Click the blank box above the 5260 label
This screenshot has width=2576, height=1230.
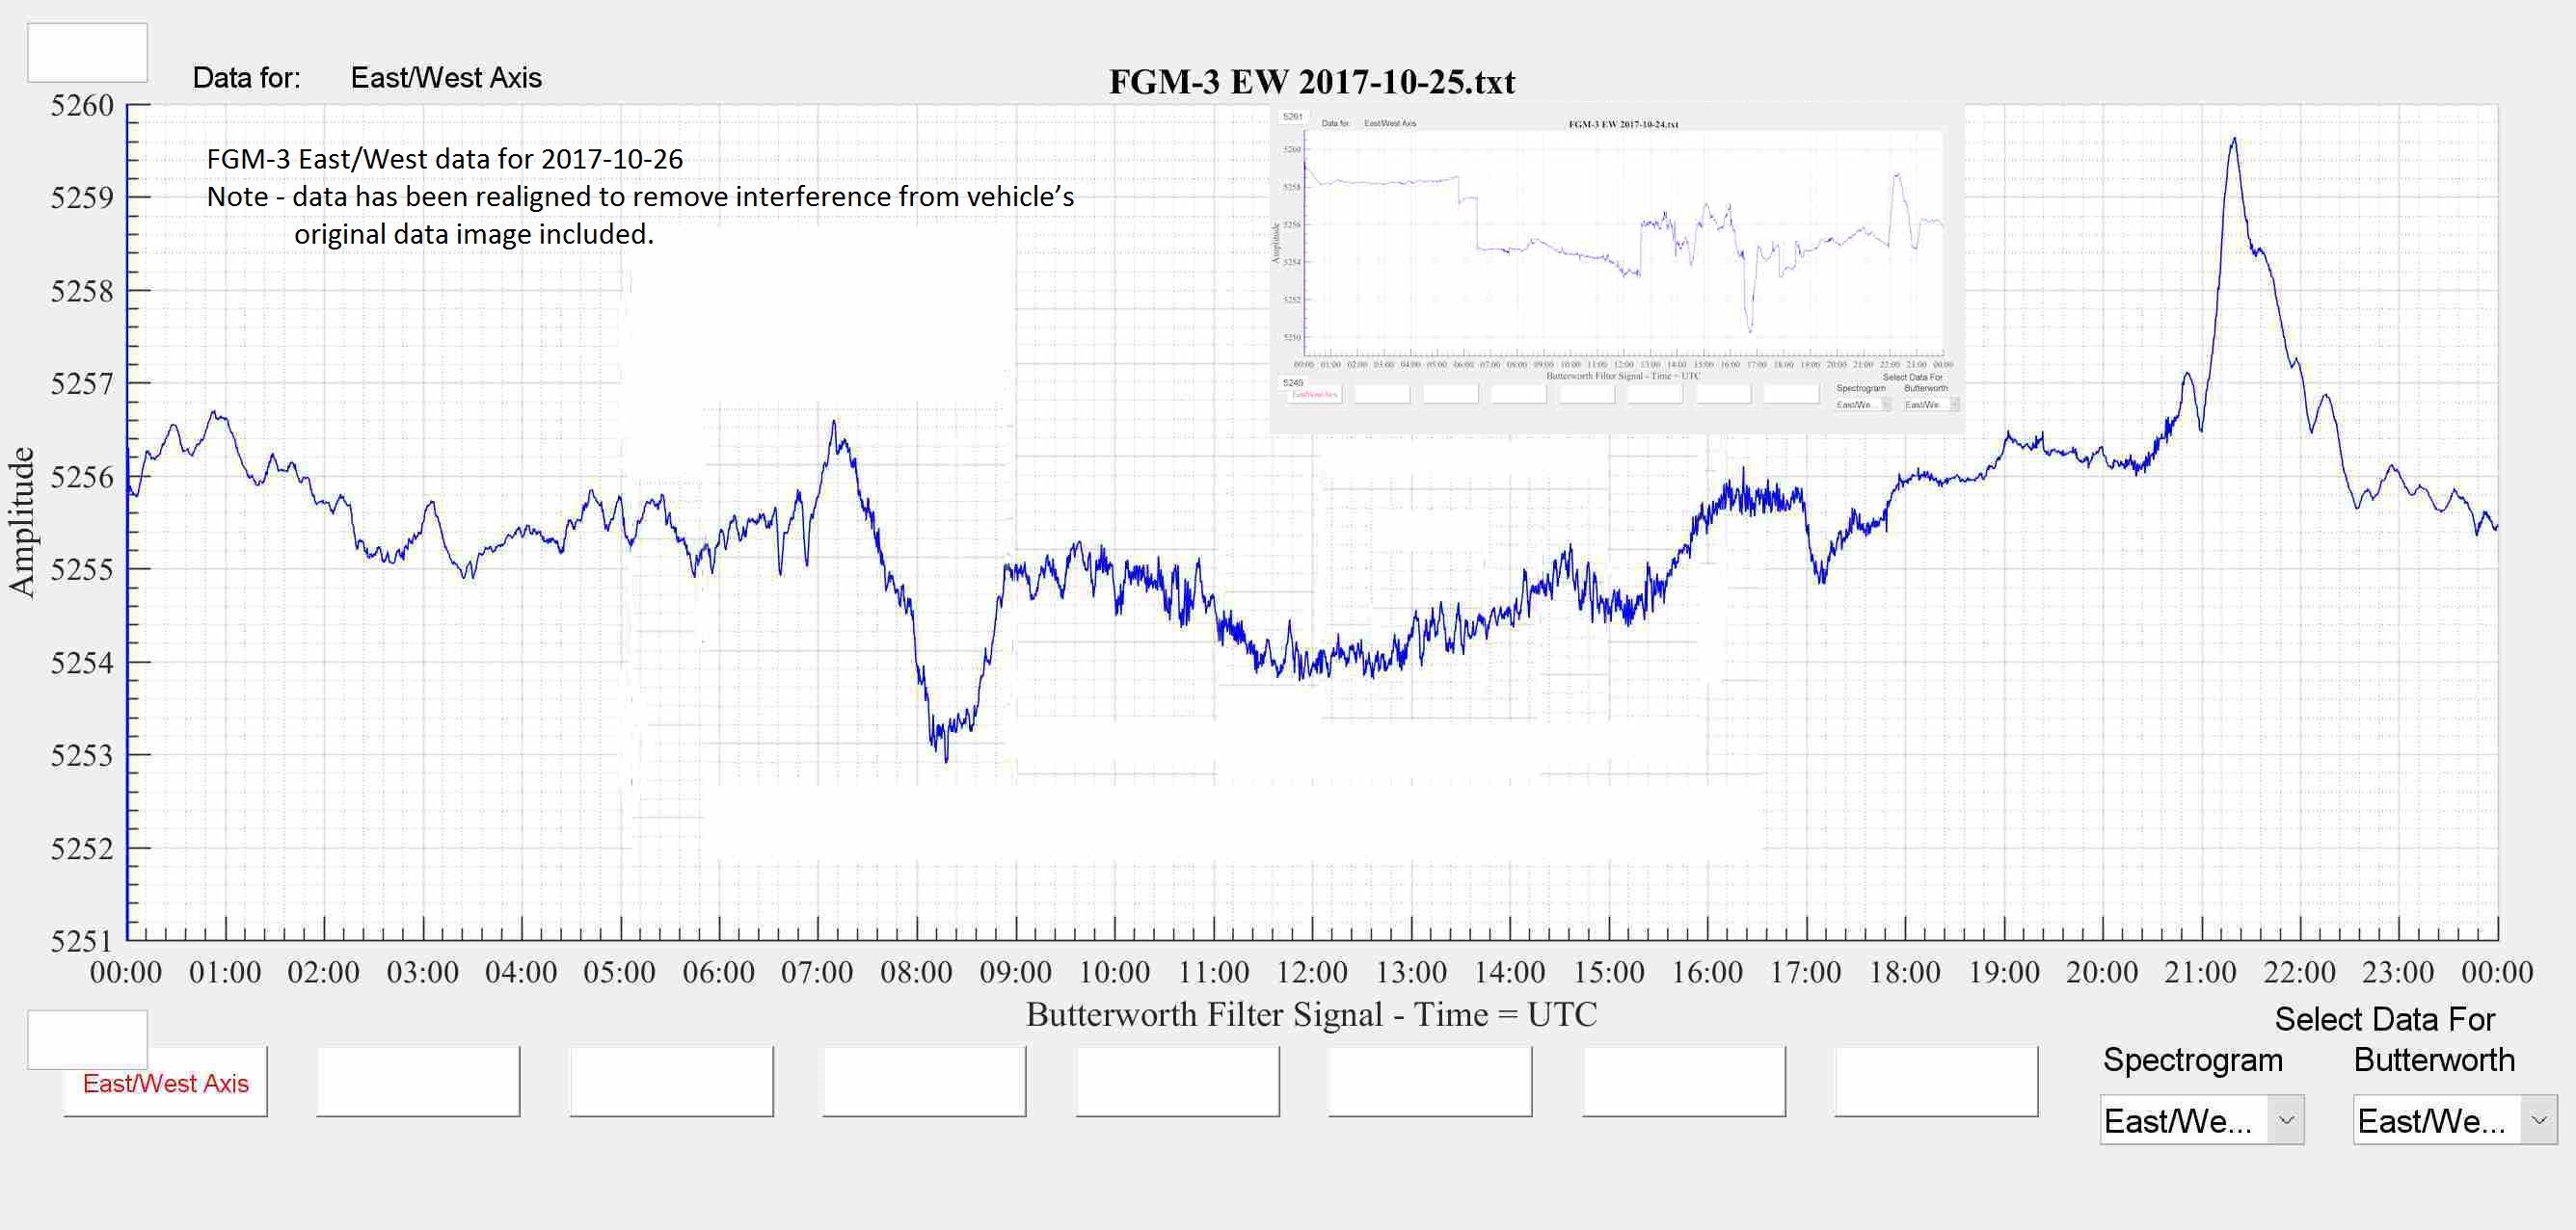click(87, 53)
